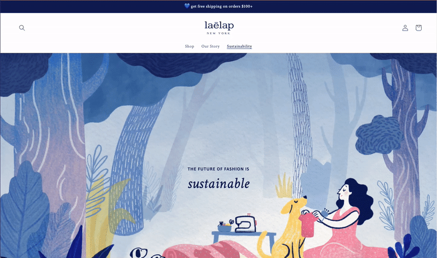The width and height of the screenshot is (437, 258).
Task: Click the small white dog at bottom
Action: point(138,253)
